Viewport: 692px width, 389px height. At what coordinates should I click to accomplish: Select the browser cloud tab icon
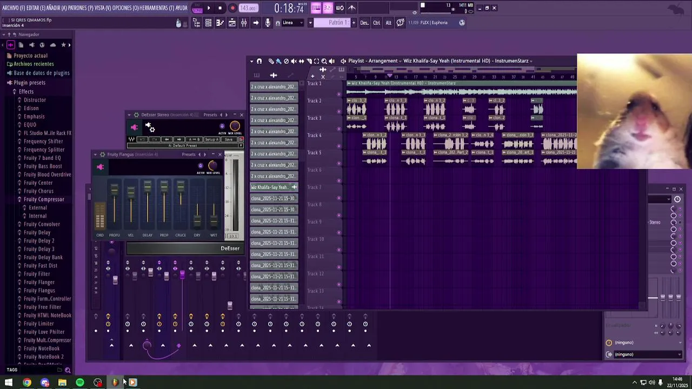click(53, 45)
